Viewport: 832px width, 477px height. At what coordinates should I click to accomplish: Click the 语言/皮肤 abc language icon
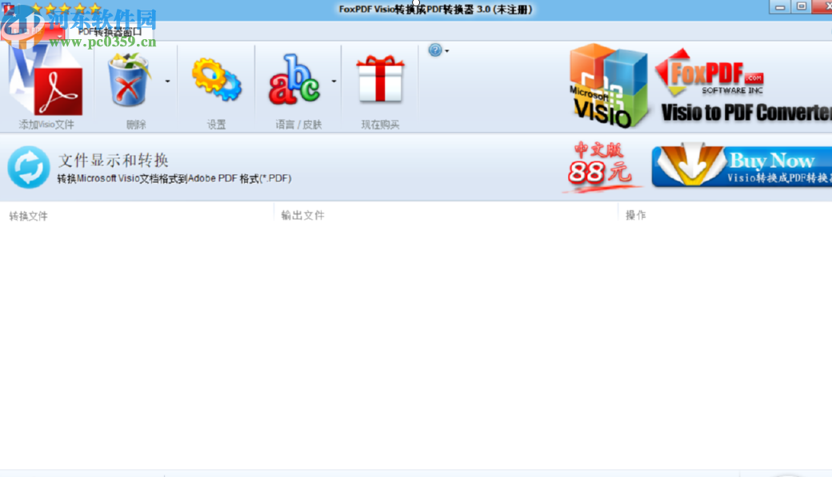(295, 80)
